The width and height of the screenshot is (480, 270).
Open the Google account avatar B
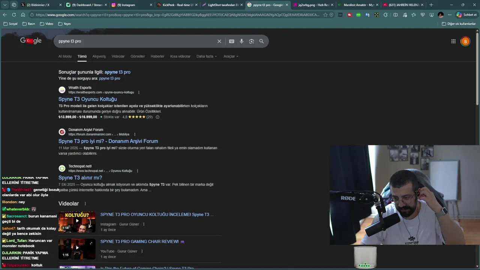(465, 41)
